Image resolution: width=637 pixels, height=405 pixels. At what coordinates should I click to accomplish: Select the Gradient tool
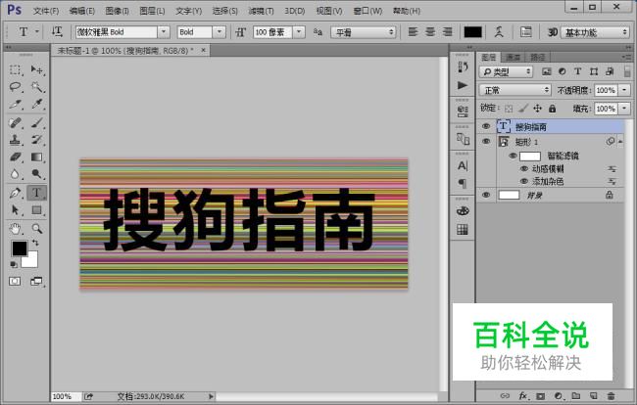37,157
